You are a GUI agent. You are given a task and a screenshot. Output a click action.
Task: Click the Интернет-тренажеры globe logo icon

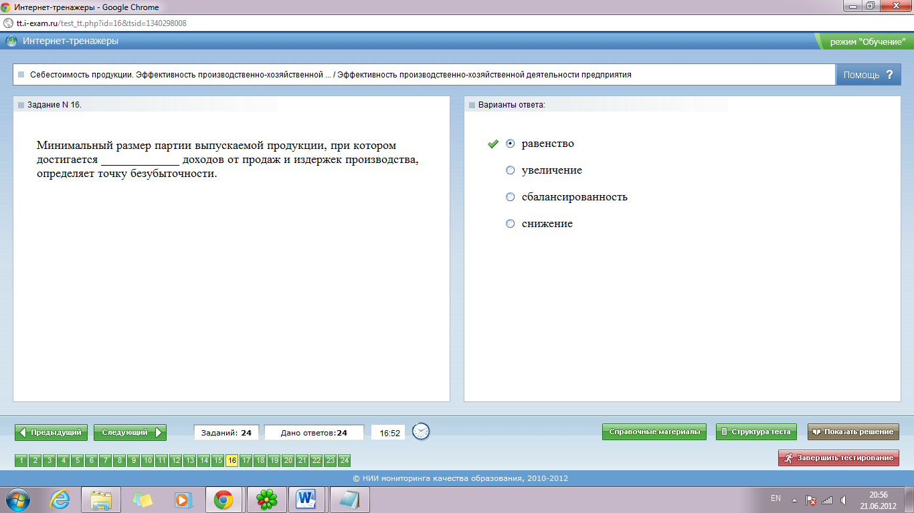click(11, 41)
